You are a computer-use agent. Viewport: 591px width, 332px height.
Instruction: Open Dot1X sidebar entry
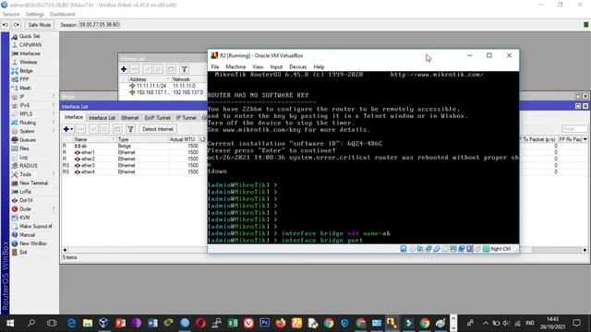[26, 201]
